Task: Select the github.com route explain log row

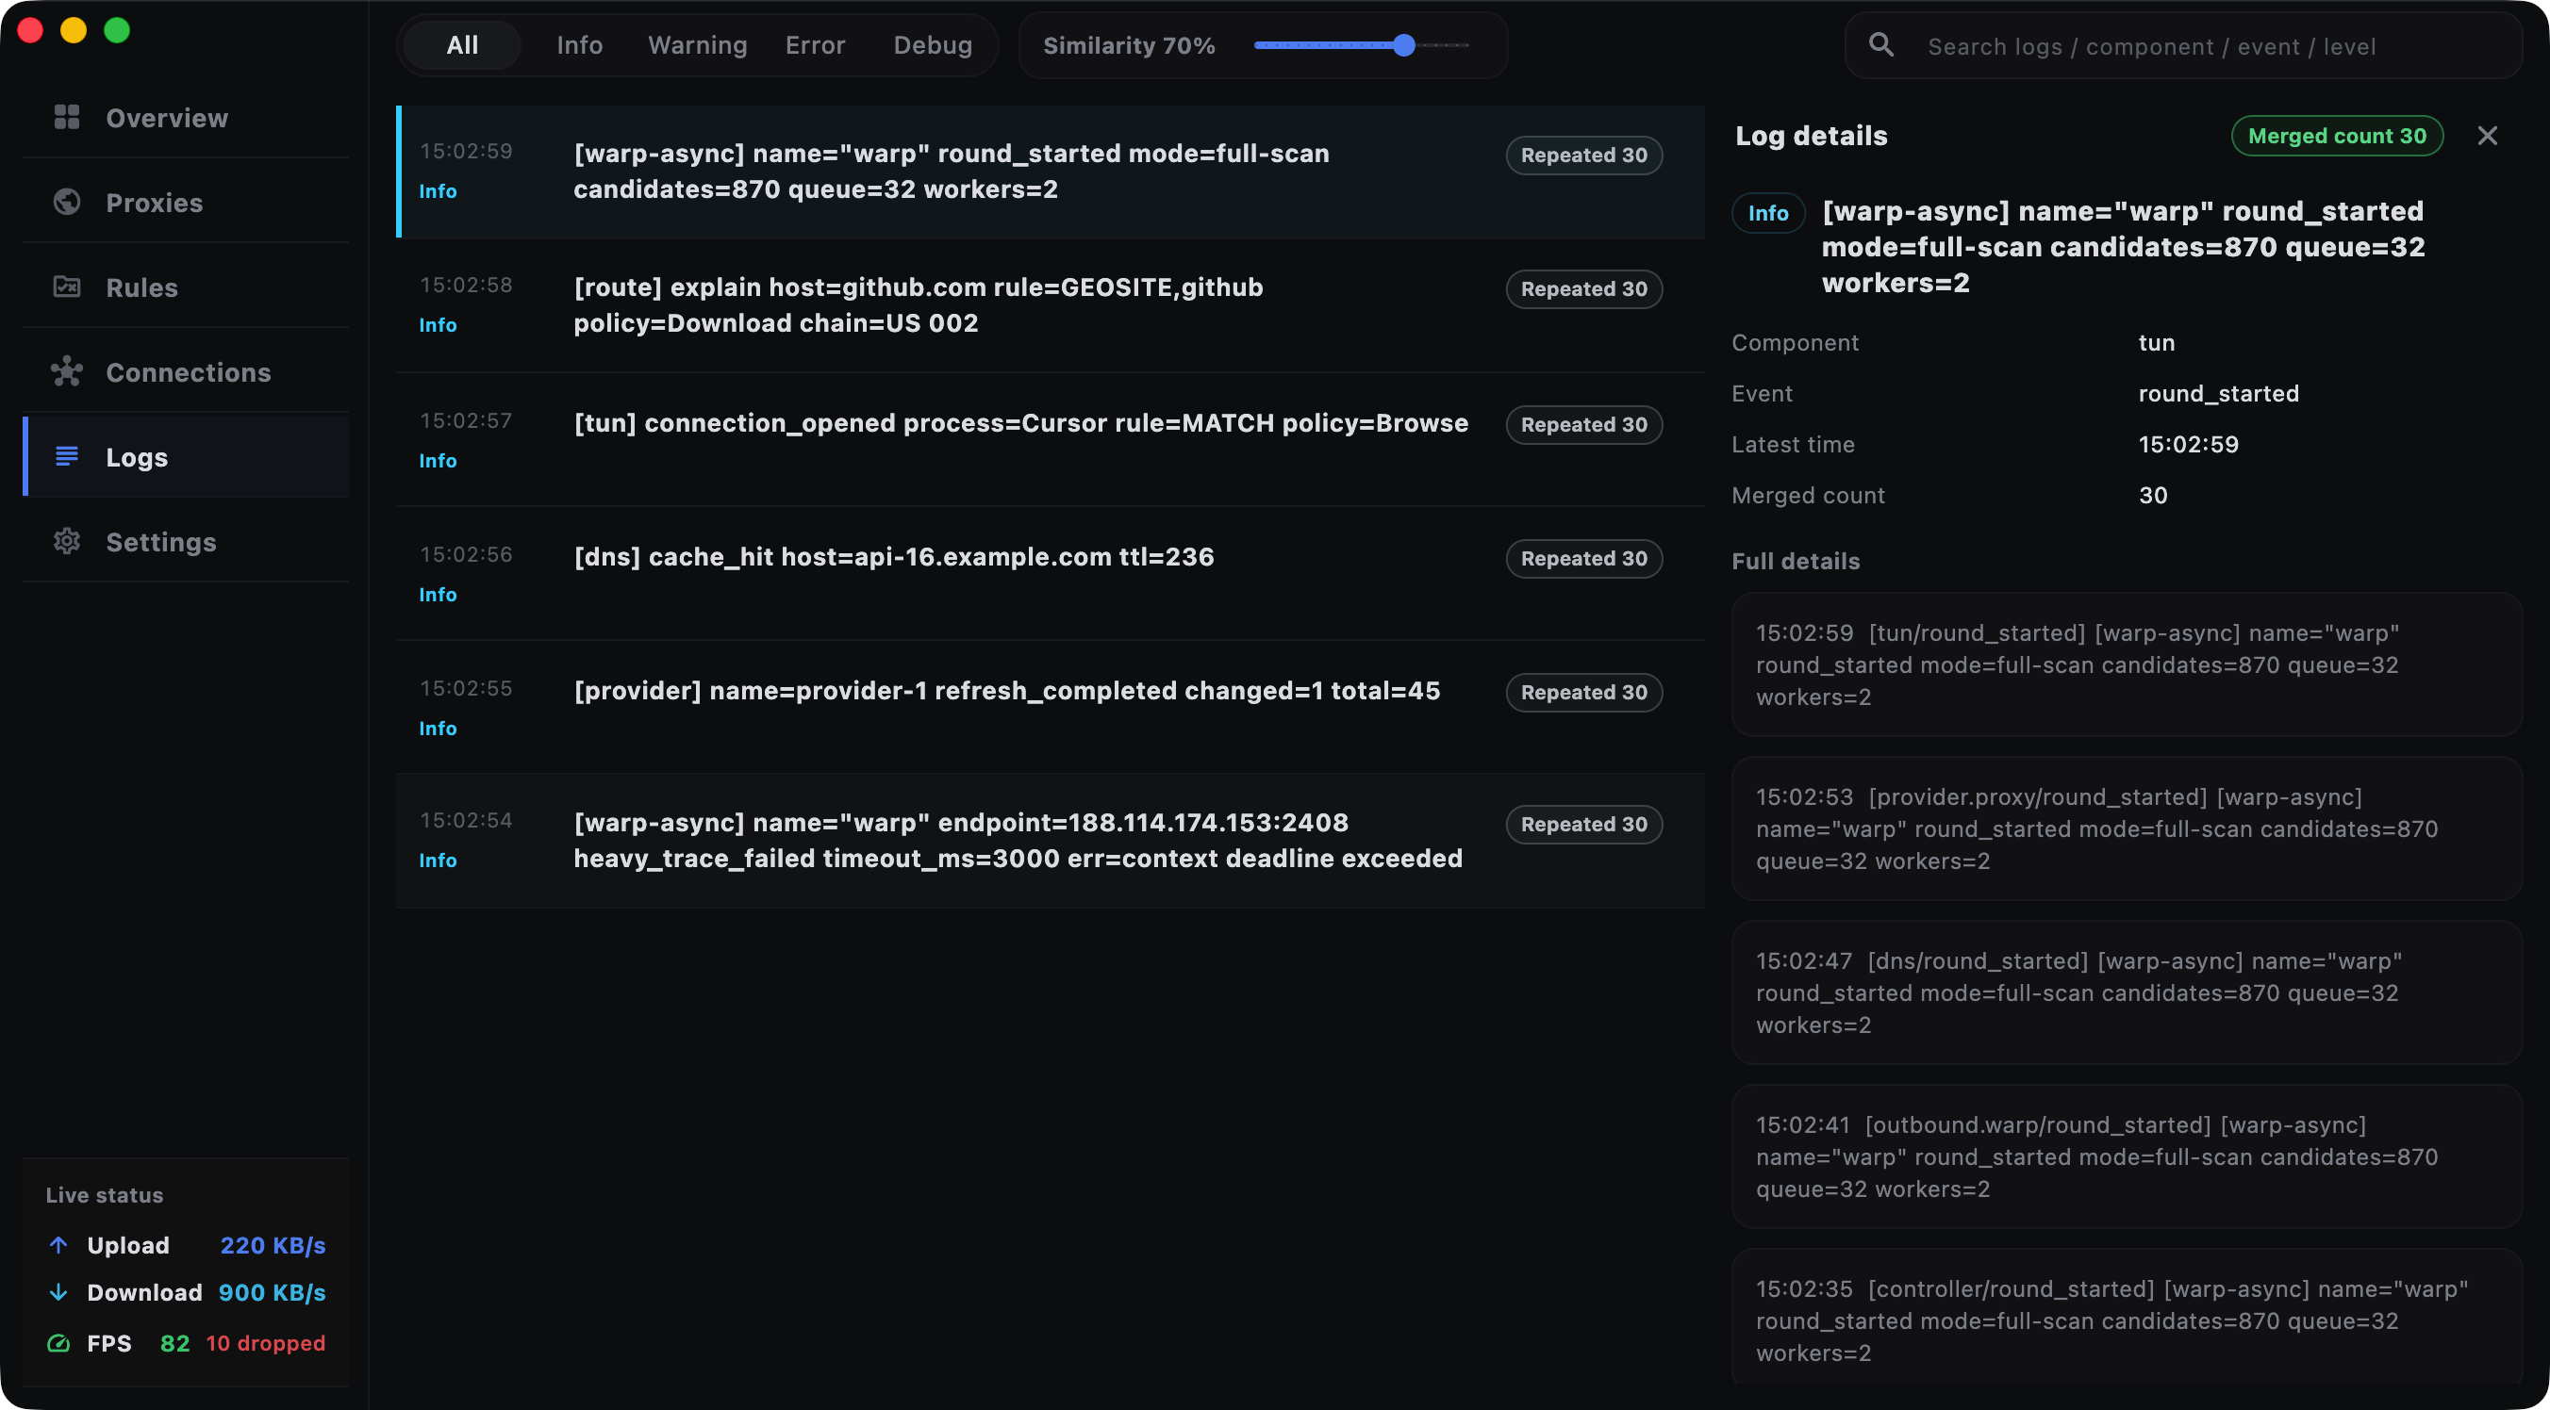Action: (x=1051, y=304)
